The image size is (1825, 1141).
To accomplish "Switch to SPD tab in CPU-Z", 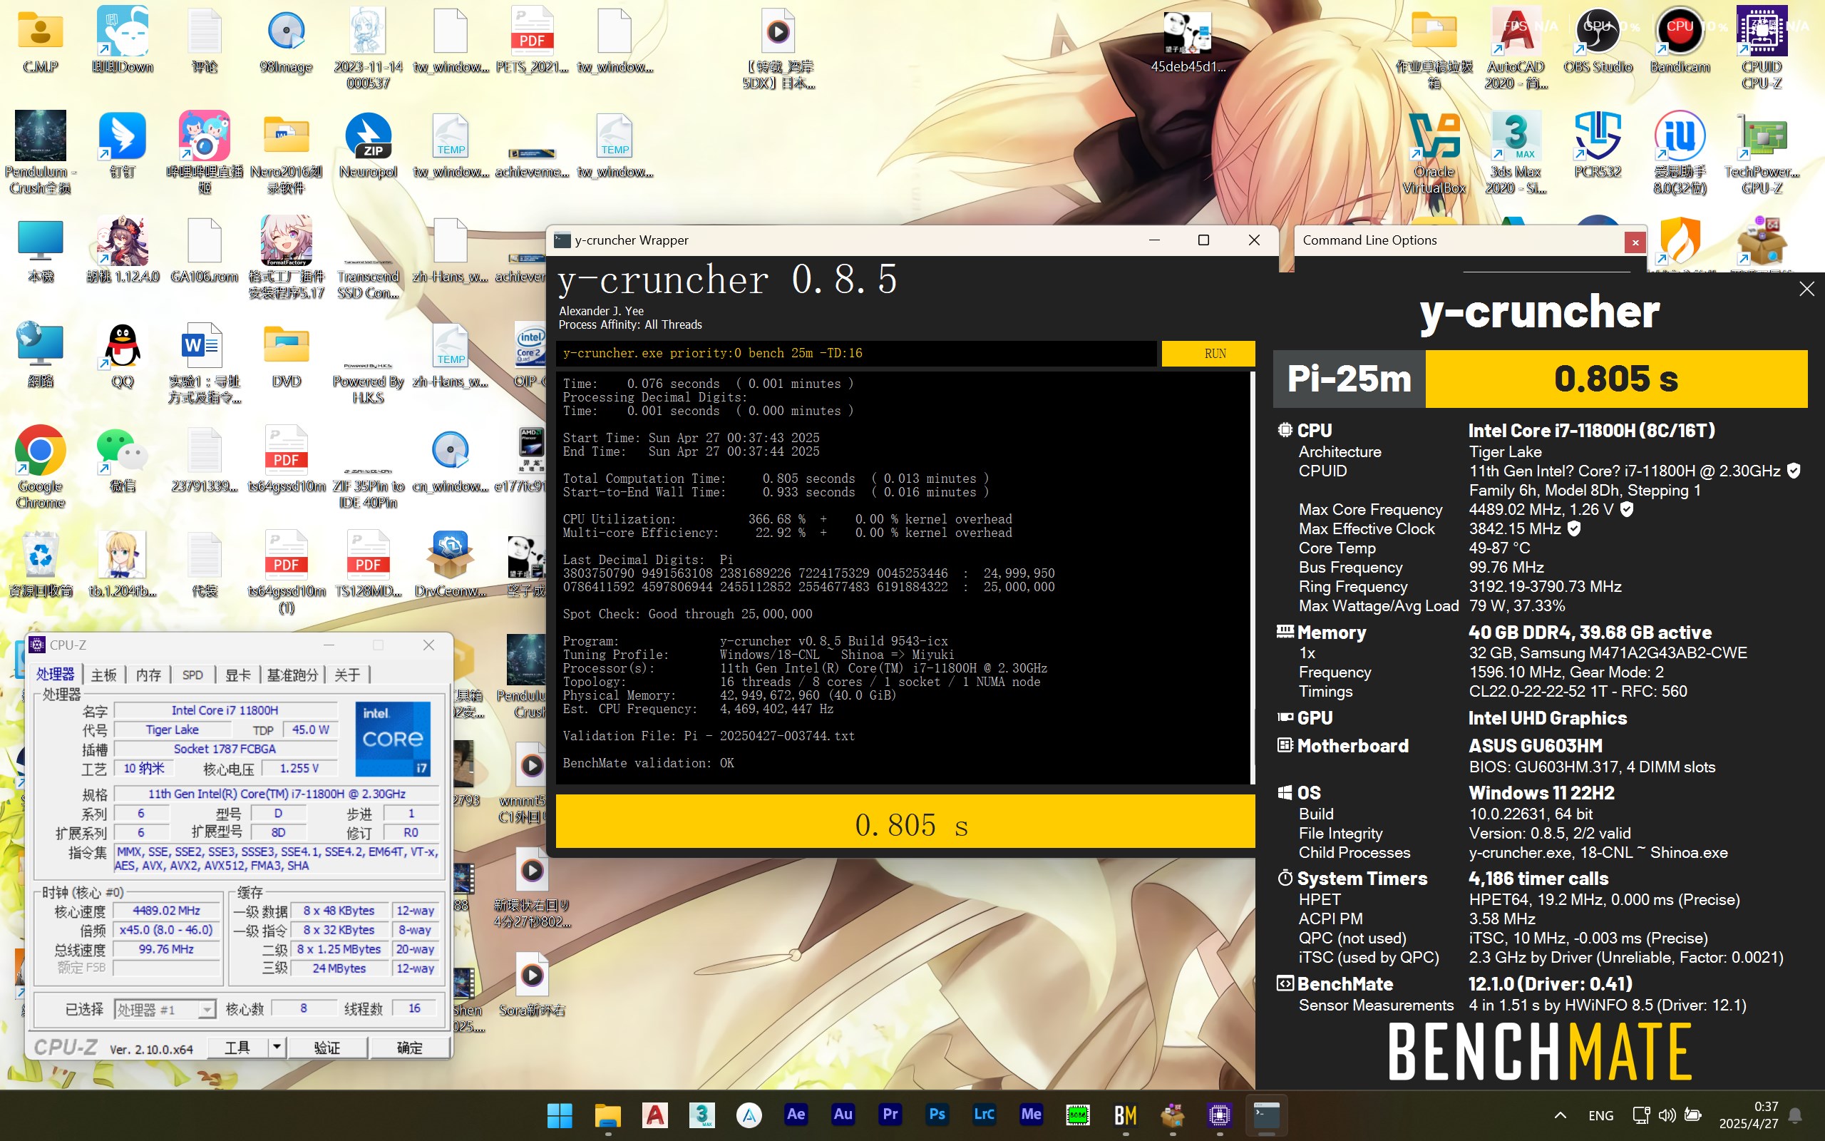I will [x=192, y=675].
